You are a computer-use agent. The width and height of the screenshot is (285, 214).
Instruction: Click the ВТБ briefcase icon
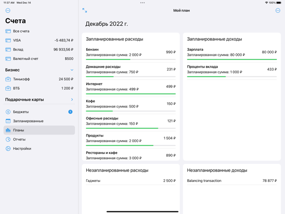pos(8,88)
